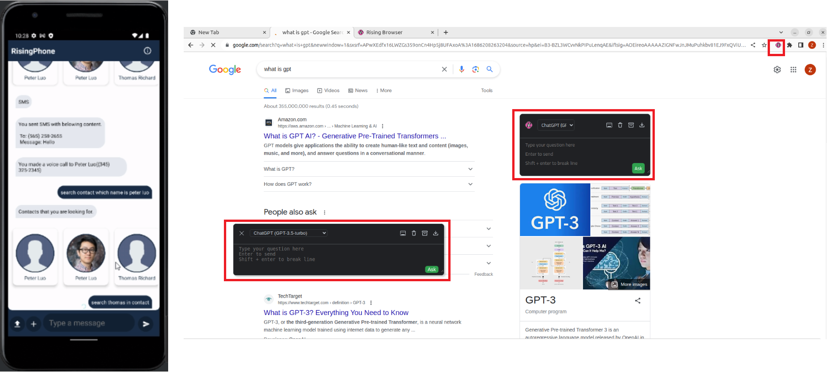Share the GPT-3 knowledge panel
This screenshot has width=833, height=373.
[x=637, y=301]
